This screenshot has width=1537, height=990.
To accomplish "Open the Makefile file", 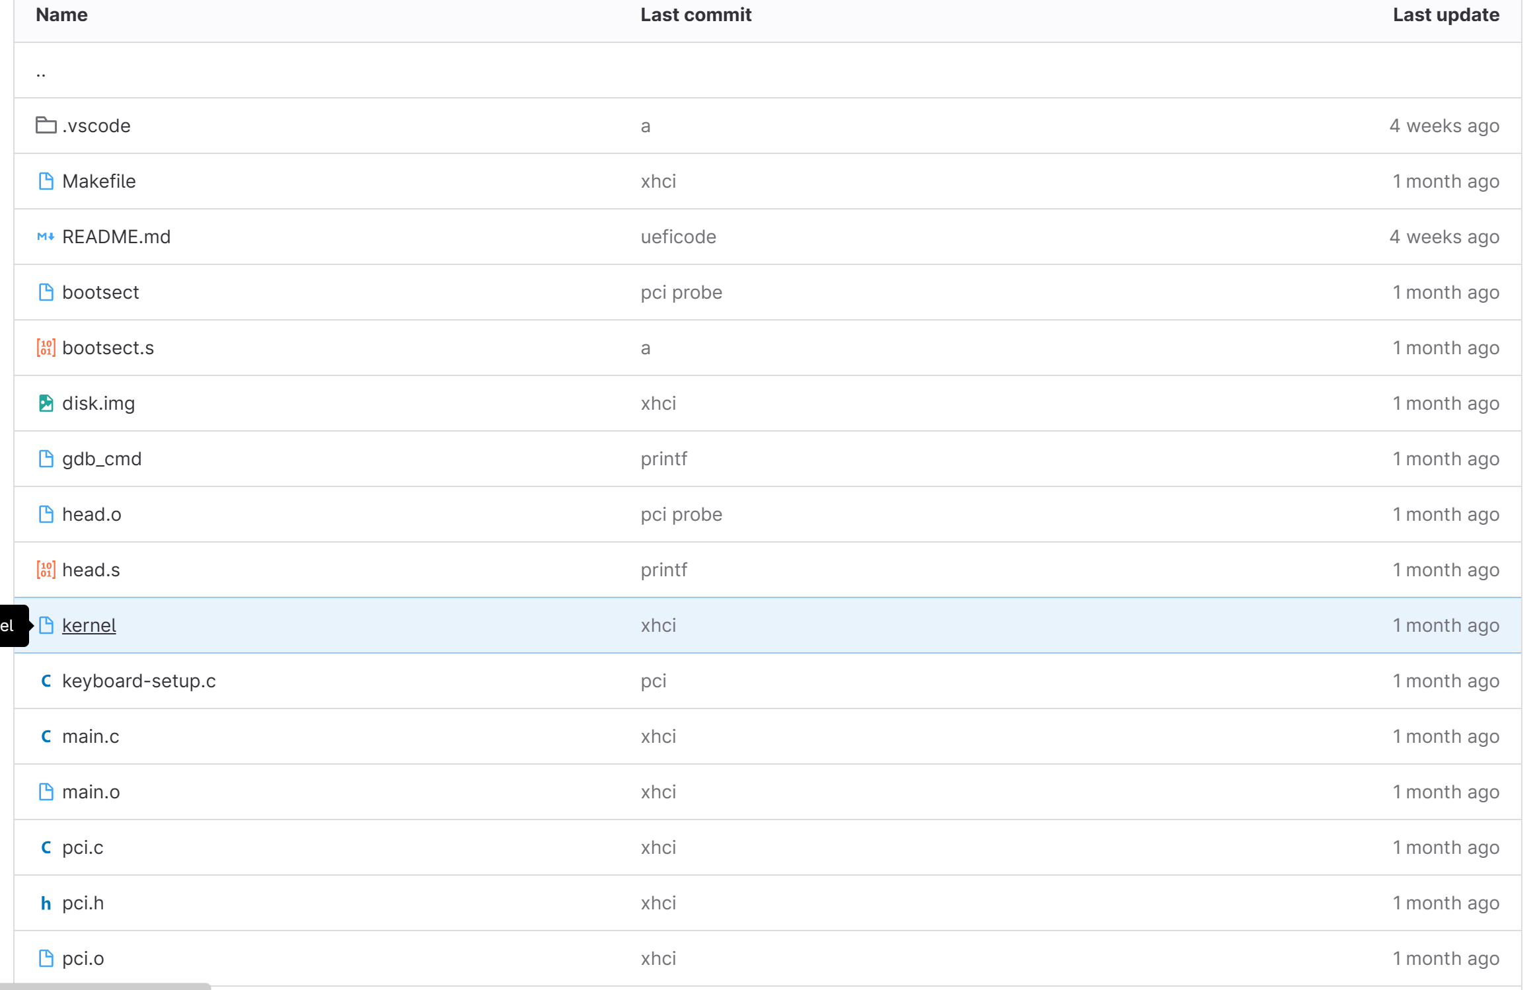I will coord(99,181).
